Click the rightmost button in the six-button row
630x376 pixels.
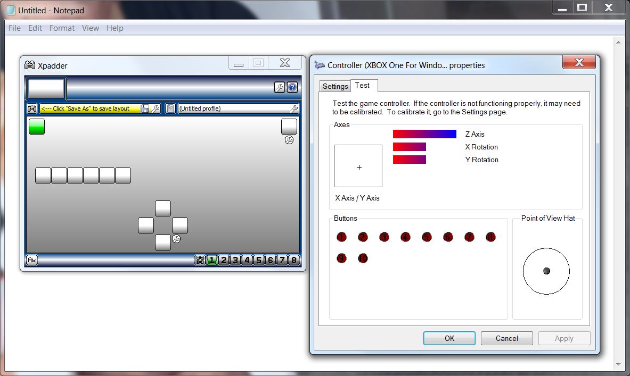(x=123, y=176)
